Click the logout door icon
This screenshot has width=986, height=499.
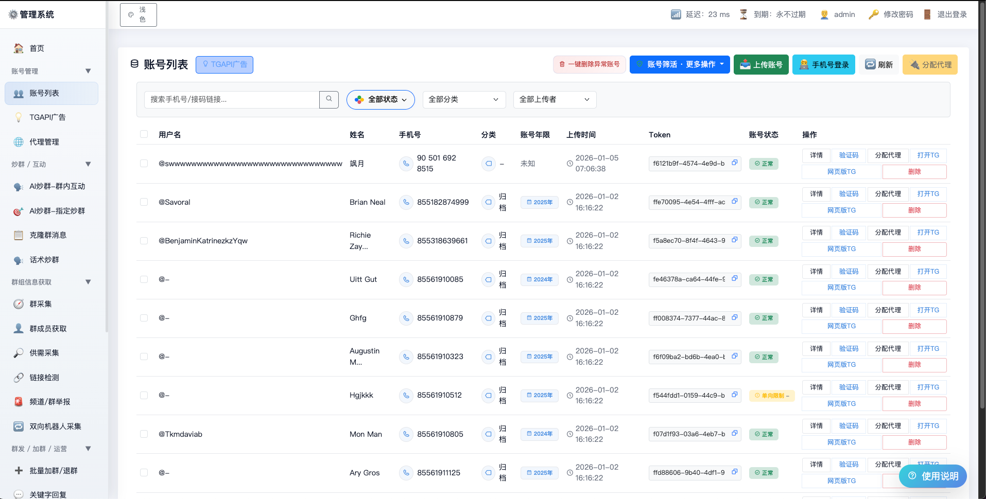pos(927,14)
